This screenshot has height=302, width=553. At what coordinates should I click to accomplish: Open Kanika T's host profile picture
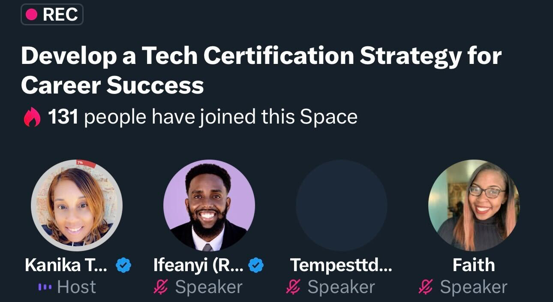coord(77,205)
